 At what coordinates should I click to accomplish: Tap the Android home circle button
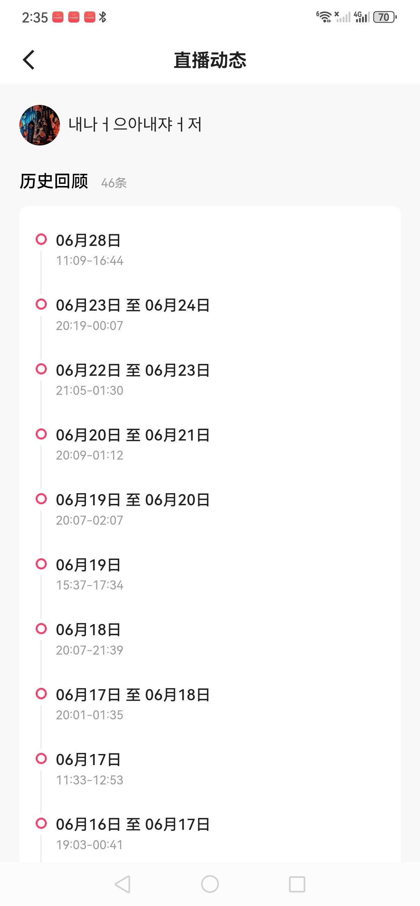[x=210, y=884]
